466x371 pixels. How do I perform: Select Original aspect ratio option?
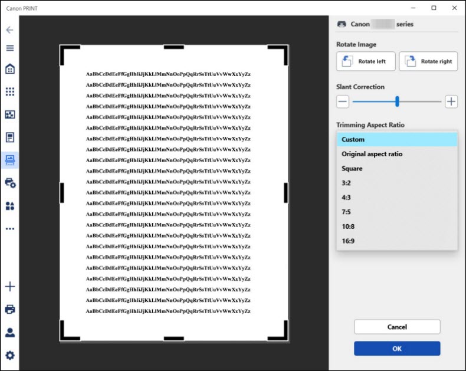(397, 154)
